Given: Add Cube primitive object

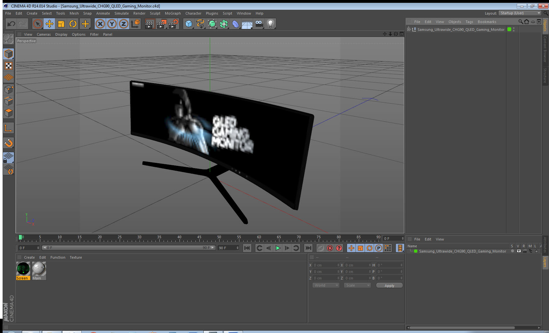Looking at the screenshot, I should coord(189,24).
